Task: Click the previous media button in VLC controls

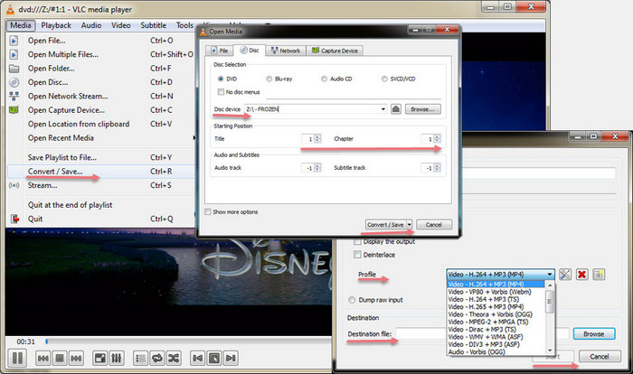Action: 43,358
